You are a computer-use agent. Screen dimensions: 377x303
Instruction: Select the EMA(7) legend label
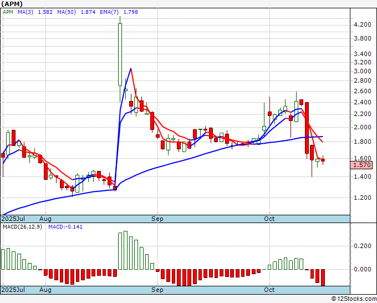click(x=109, y=12)
